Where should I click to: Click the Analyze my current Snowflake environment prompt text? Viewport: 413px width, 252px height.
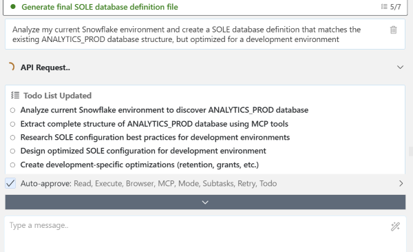[x=187, y=34]
